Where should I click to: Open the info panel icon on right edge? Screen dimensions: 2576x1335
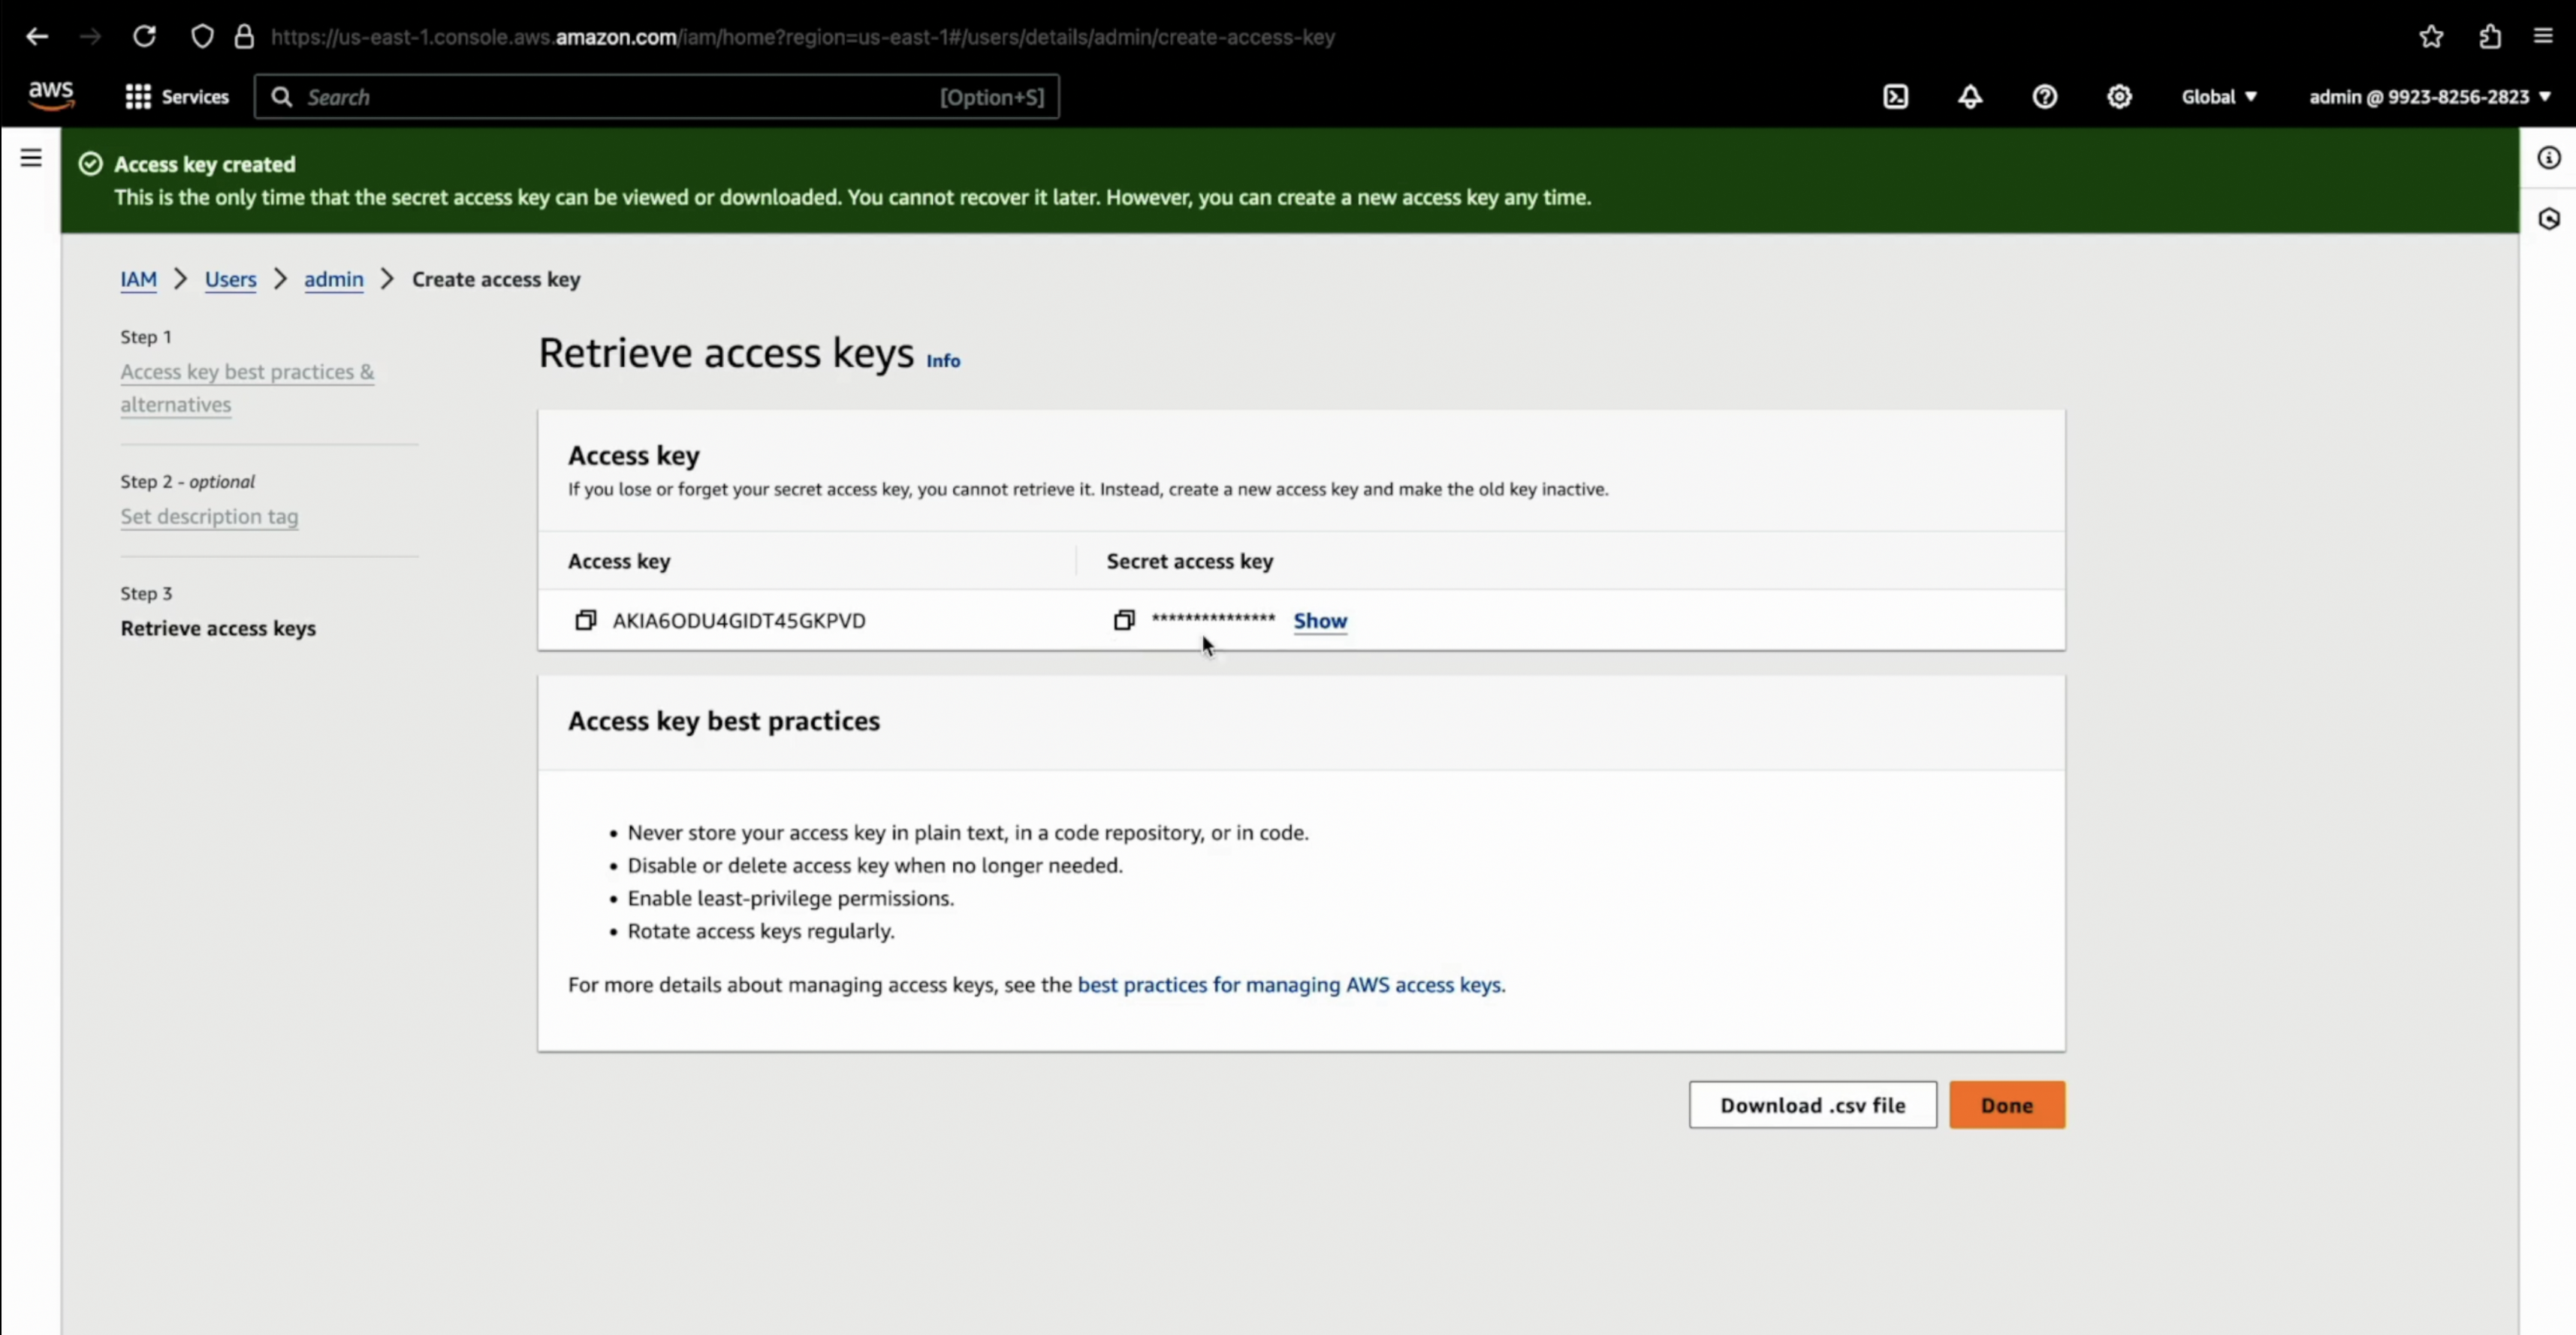point(2548,158)
